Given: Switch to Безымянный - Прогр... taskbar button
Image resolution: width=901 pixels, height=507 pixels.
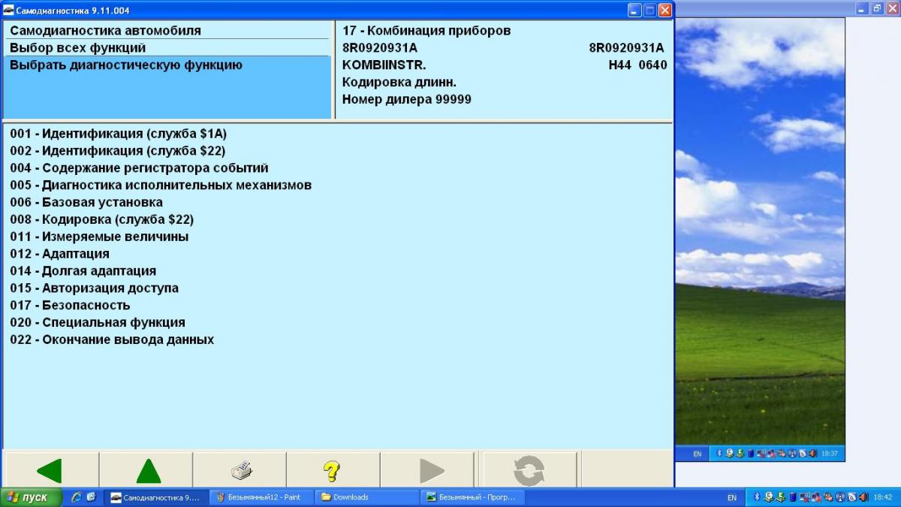Looking at the screenshot, I should [472, 497].
